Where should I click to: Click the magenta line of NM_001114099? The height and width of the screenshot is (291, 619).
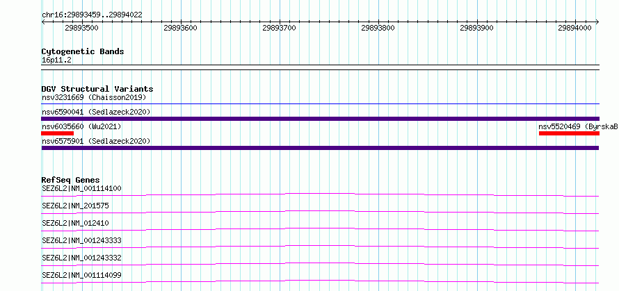pos(320,281)
